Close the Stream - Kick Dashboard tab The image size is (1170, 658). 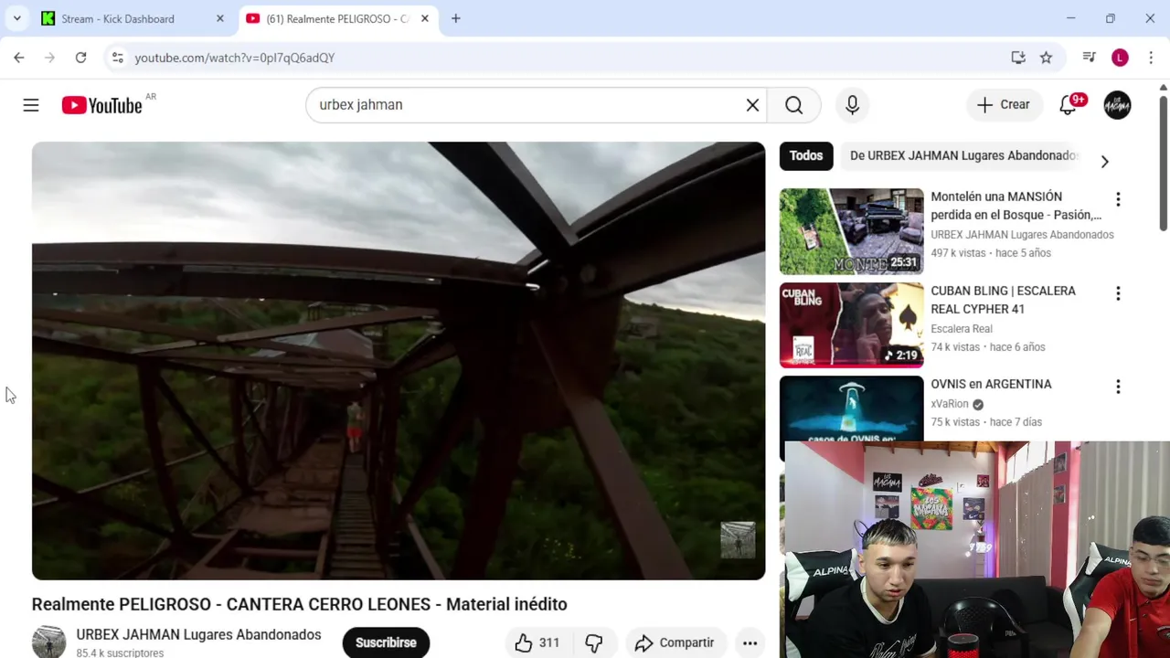point(219,18)
